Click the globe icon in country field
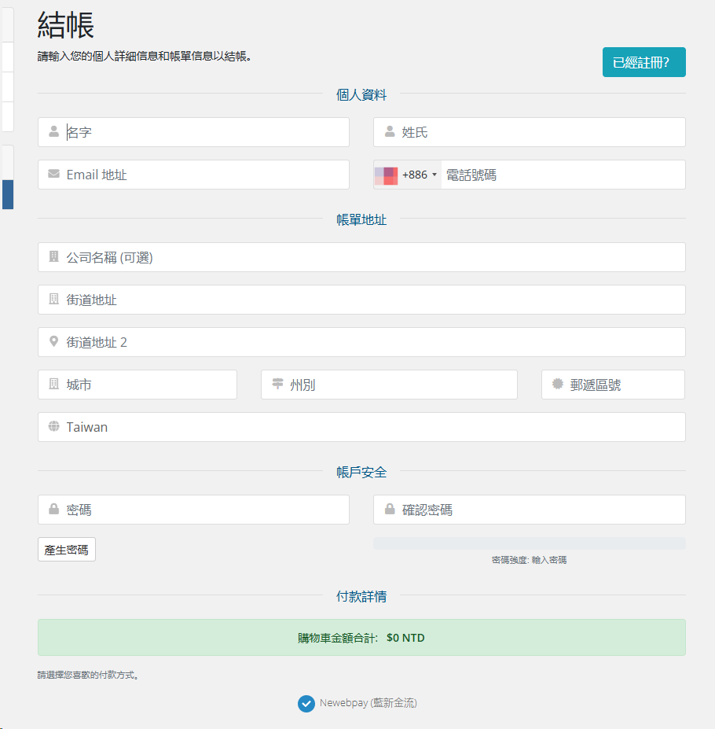715x729 pixels. [x=53, y=427]
